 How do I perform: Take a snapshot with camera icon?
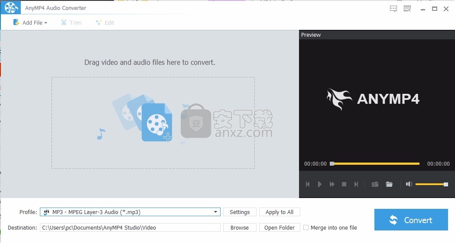point(375,184)
